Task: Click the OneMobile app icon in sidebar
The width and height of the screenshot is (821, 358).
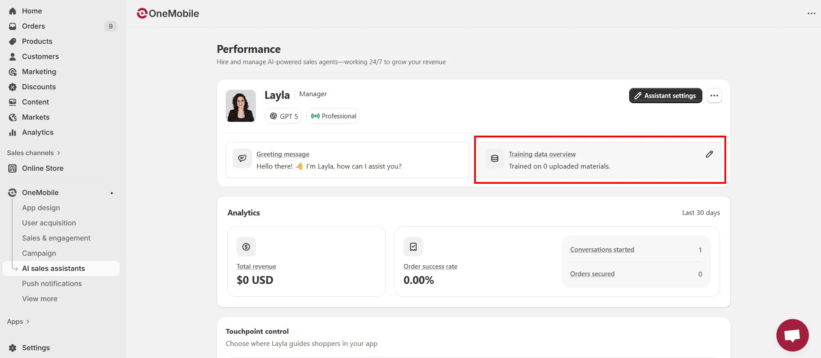Action: [13, 193]
